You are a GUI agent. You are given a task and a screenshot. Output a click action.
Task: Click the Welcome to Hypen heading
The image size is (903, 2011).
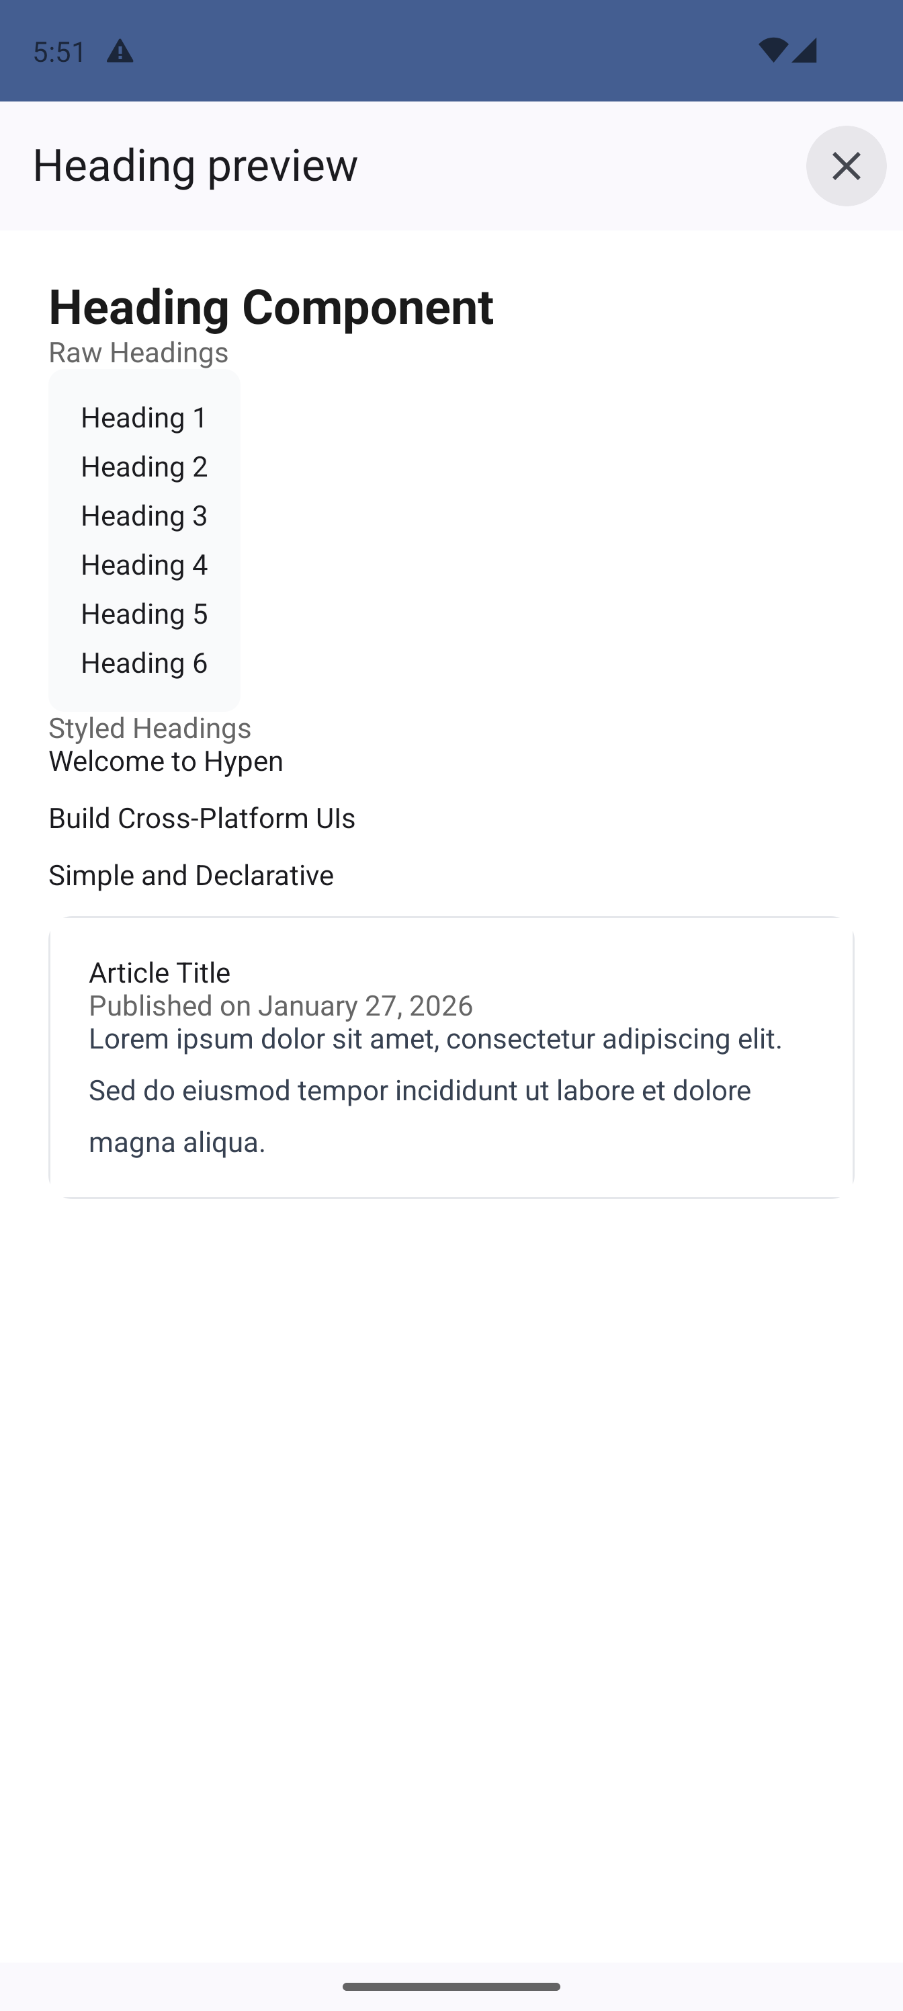[x=165, y=761]
